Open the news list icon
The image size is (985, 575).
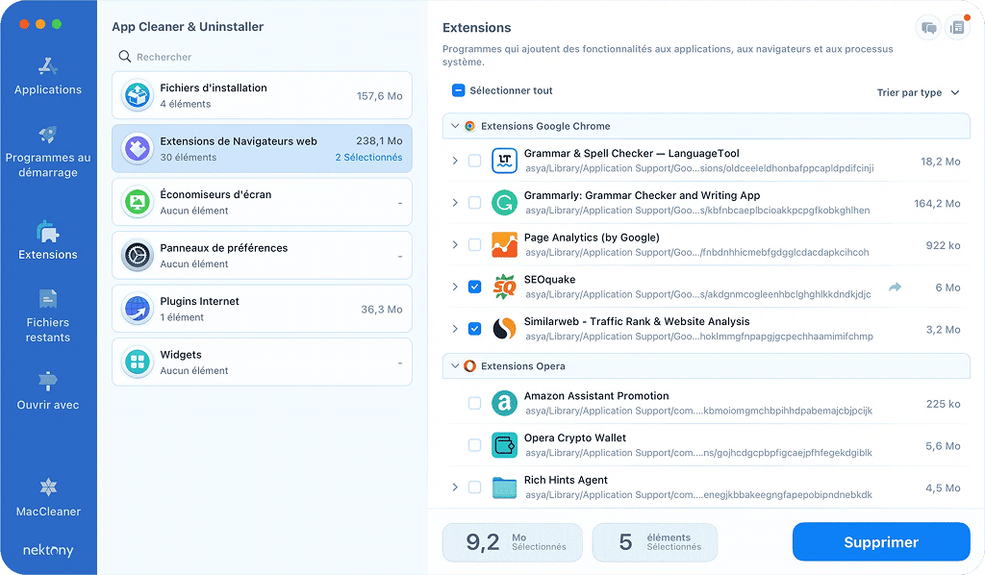point(957,28)
